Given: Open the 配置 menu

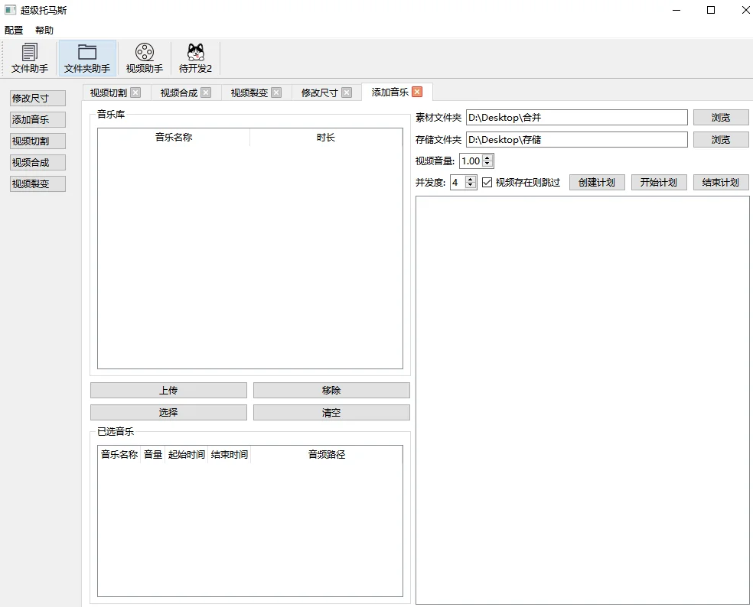Looking at the screenshot, I should pyautogui.click(x=14, y=31).
